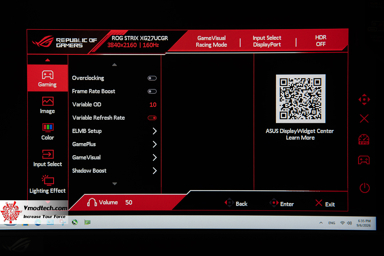The height and width of the screenshot is (256, 384).
Task: Click the power shortcut icon
Action: click(364, 188)
